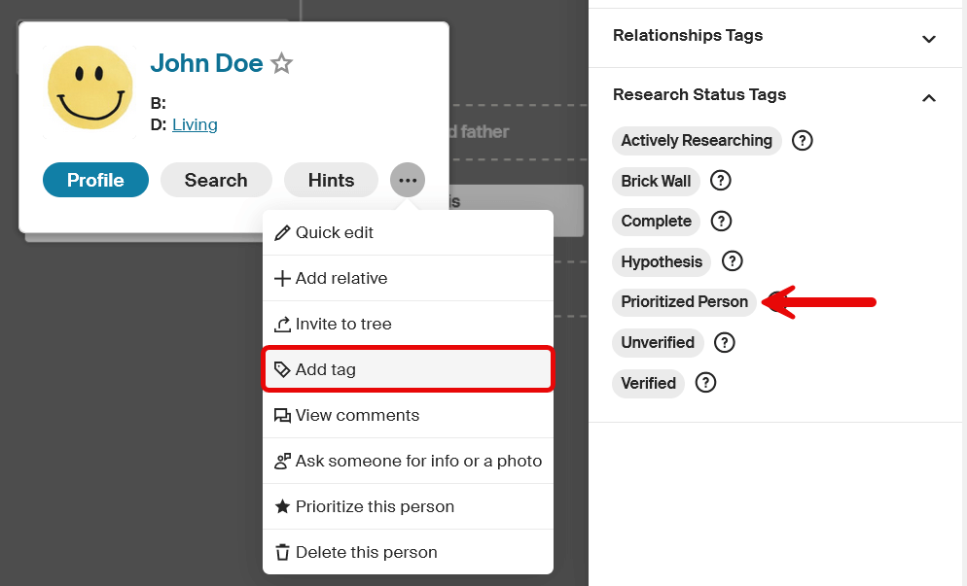This screenshot has width=967, height=586.
Task: Choose Quick edit menu entry
Action: click(408, 232)
